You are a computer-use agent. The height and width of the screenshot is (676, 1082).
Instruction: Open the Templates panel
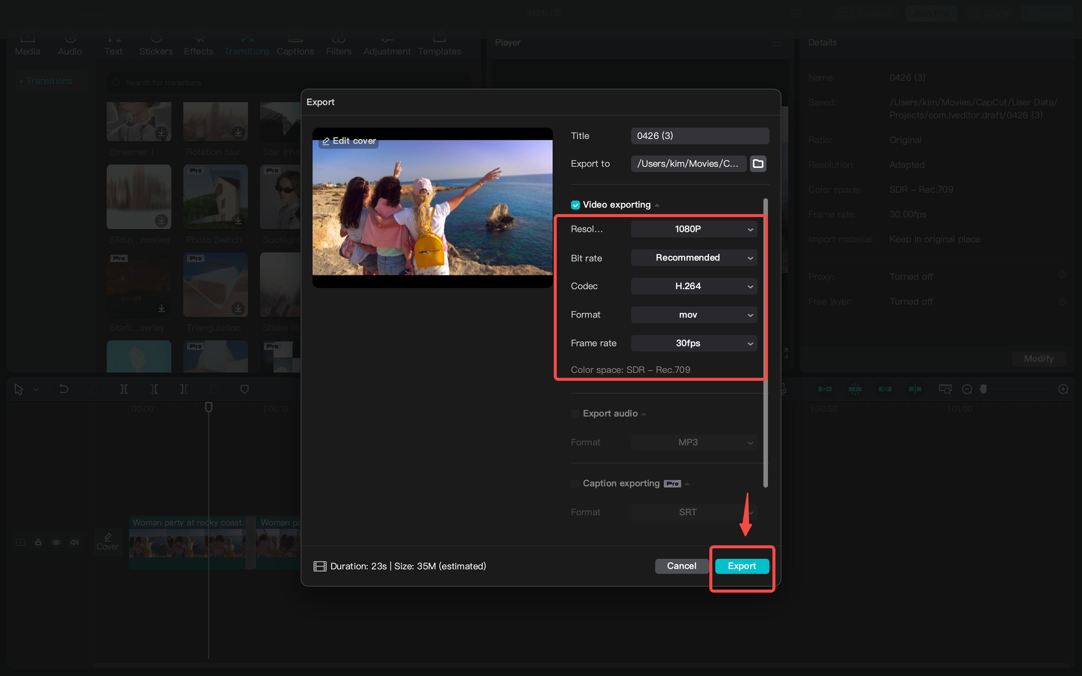(439, 42)
